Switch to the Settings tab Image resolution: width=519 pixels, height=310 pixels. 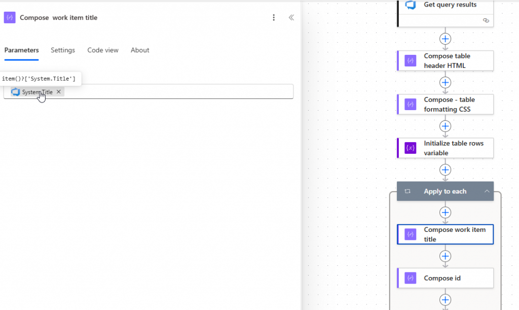tap(63, 50)
